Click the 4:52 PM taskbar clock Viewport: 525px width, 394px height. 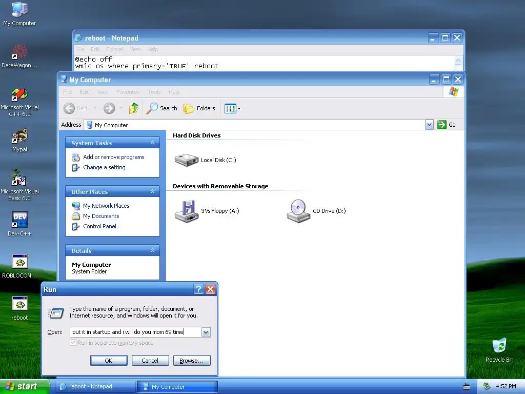pos(506,386)
